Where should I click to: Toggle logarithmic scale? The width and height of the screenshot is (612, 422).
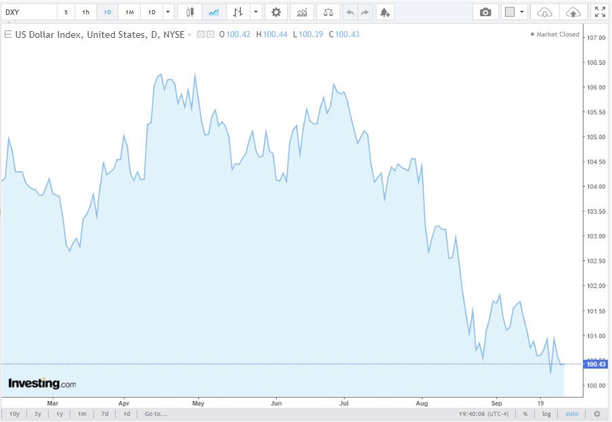[x=546, y=414]
